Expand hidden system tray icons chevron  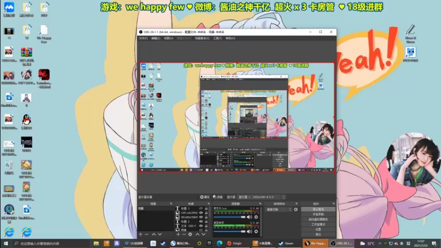[380, 243]
